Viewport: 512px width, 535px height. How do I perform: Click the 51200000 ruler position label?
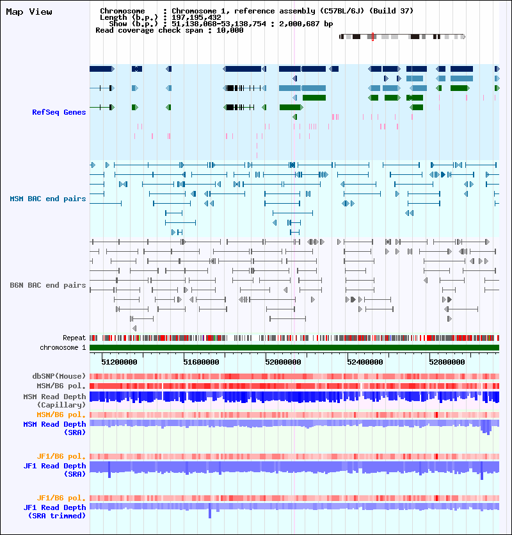pos(119,362)
